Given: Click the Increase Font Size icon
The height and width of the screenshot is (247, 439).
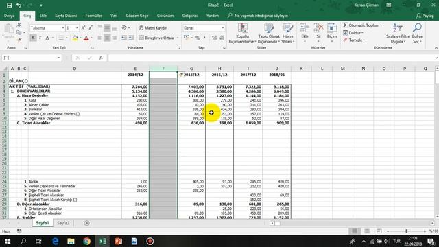Looking at the screenshot, I should tap(83, 28).
